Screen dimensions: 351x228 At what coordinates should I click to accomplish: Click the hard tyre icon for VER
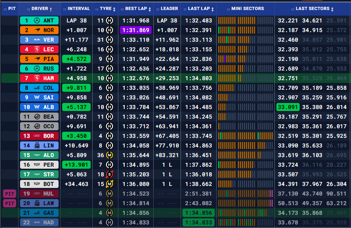110,40
